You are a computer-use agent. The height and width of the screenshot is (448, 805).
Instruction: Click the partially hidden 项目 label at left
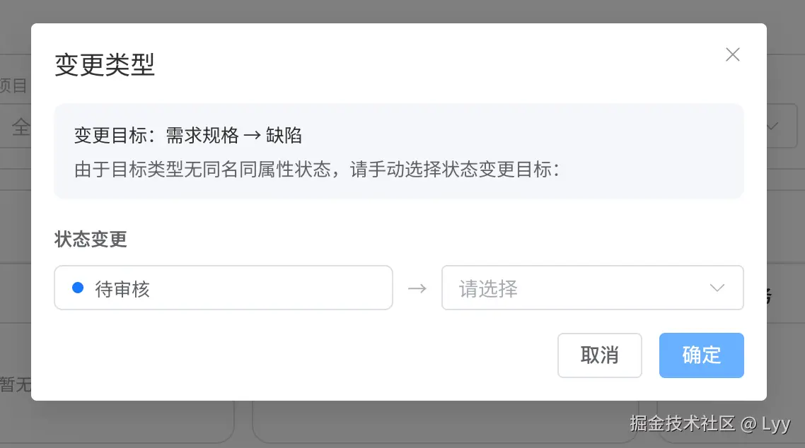[14, 86]
